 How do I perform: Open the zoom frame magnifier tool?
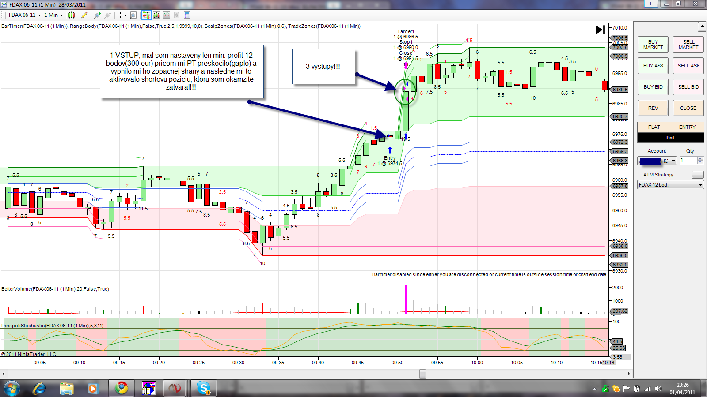[x=133, y=15]
